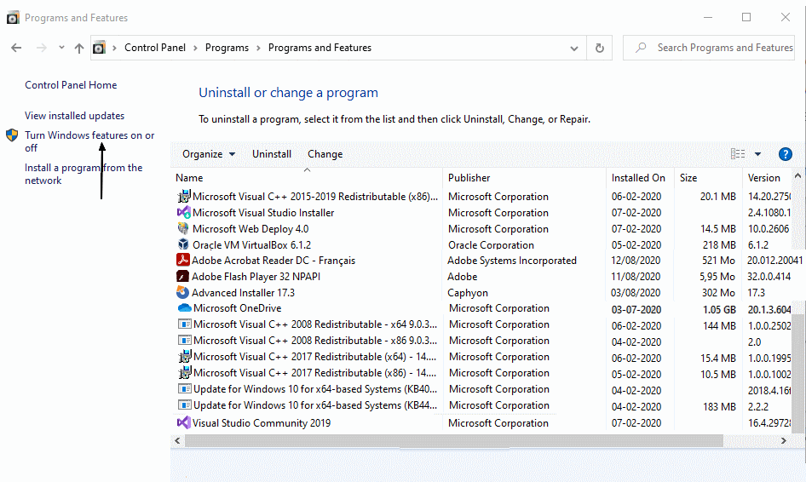Select Microsoft Web Deploy 4.0 icon

(x=183, y=228)
